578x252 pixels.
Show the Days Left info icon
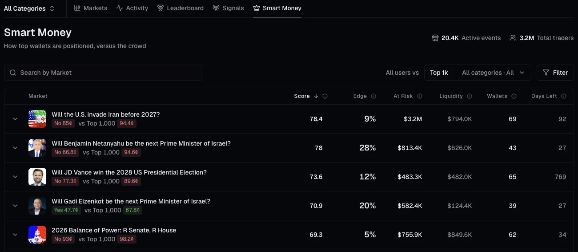click(564, 96)
